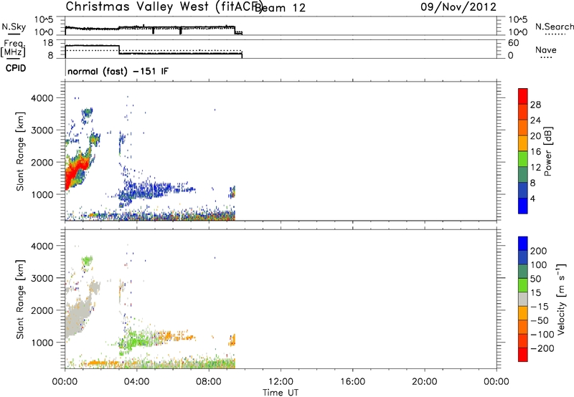Click the 'Christmas Valley West (fitACF)' title
Viewport: 574px width, 397px height.
(164, 6)
